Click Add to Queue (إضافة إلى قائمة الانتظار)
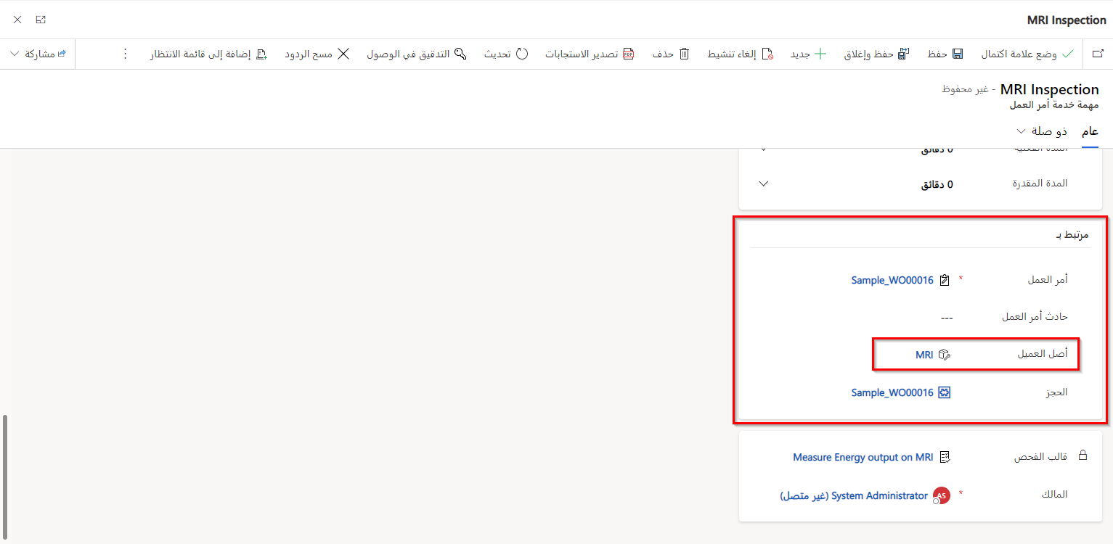The width and height of the screenshot is (1113, 544). pyautogui.click(x=209, y=54)
